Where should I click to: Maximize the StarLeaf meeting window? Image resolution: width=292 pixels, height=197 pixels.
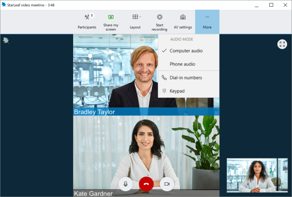pyautogui.click(x=271, y=5)
